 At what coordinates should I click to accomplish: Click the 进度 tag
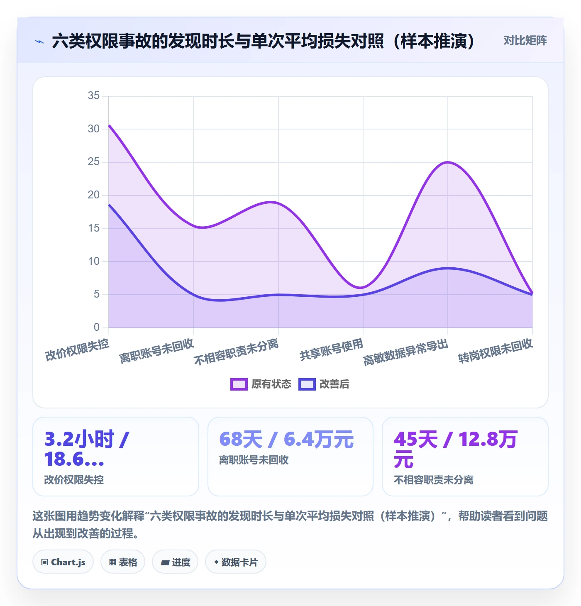coord(175,562)
